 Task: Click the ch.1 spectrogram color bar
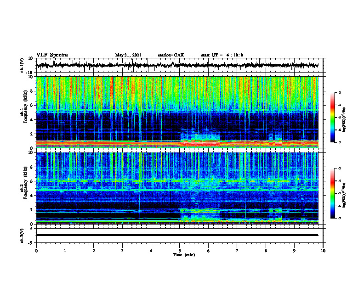coord(332,118)
